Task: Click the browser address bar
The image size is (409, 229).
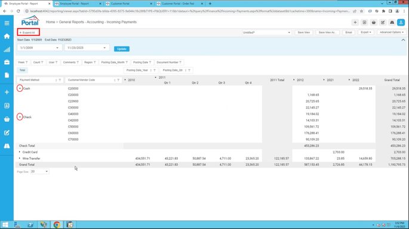Action: 190,11
